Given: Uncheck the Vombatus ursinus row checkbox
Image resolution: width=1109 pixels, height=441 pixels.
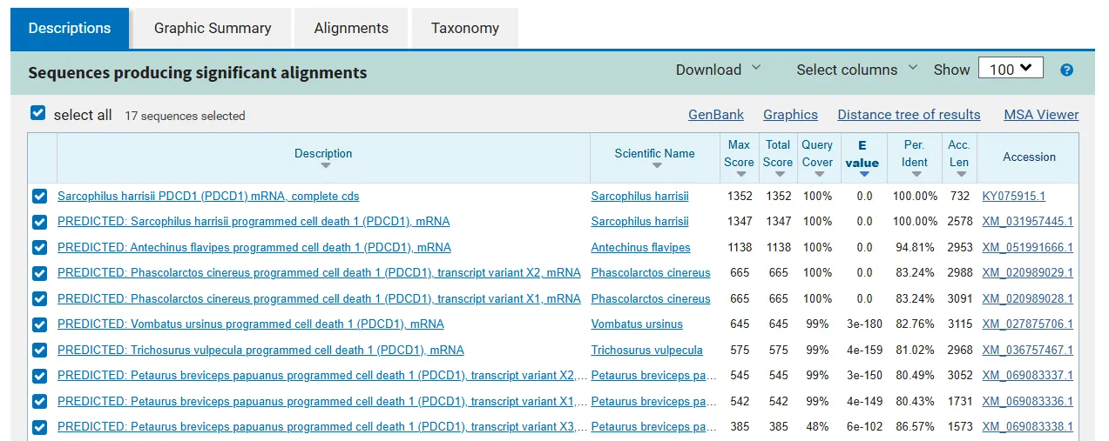Looking at the screenshot, I should [x=39, y=324].
